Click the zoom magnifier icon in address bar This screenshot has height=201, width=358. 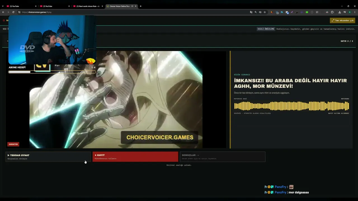(x=256, y=12)
